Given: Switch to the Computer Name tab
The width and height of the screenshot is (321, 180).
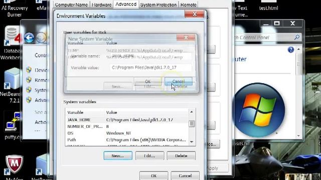Looking at the screenshot, I should 71,4.
